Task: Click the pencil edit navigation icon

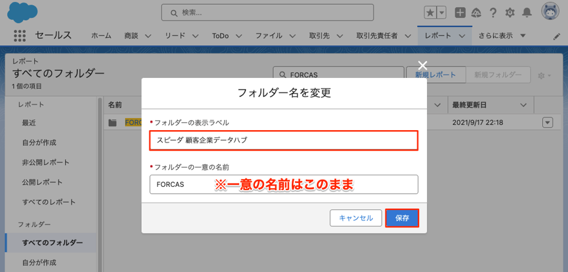Action: (557, 37)
